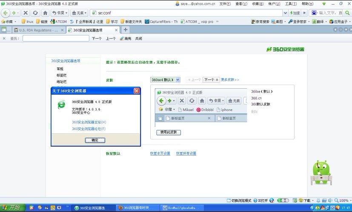The width and height of the screenshot is (352, 212).
Task: Open a new tab with the plus button
Action: point(126,30)
